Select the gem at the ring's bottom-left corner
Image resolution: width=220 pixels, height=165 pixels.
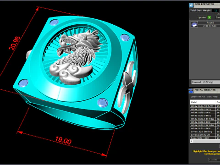[23, 83]
